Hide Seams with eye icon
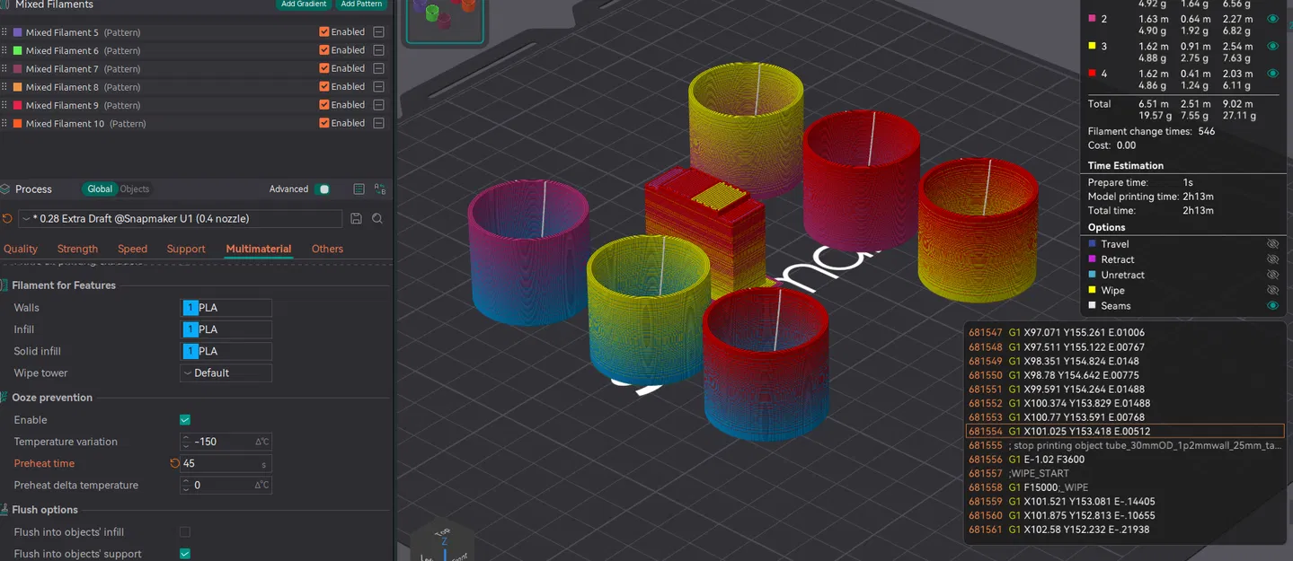The height and width of the screenshot is (561, 1293). tap(1272, 306)
